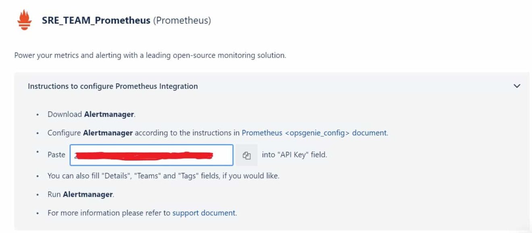Open the support document link
The height and width of the screenshot is (233, 532).
coord(204,213)
